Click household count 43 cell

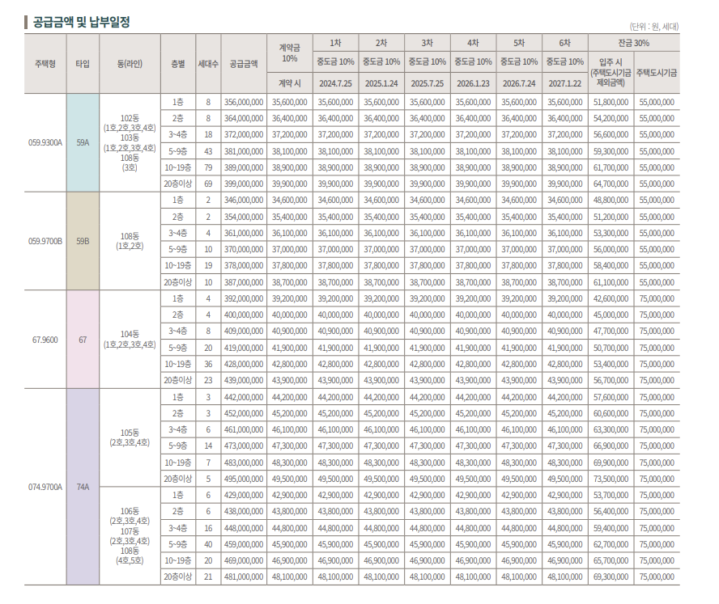[208, 151]
